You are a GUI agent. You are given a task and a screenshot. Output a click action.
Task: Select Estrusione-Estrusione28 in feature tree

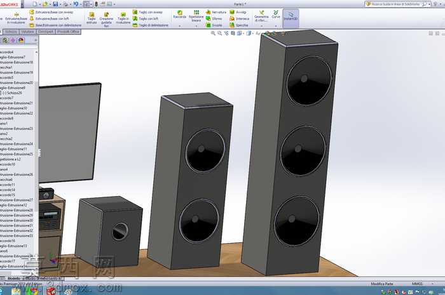(x=17, y=210)
